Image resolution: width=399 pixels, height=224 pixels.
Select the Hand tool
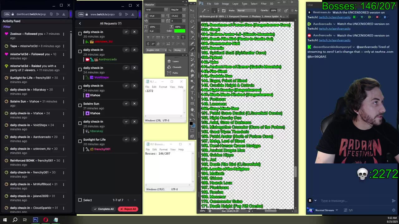[192, 110]
